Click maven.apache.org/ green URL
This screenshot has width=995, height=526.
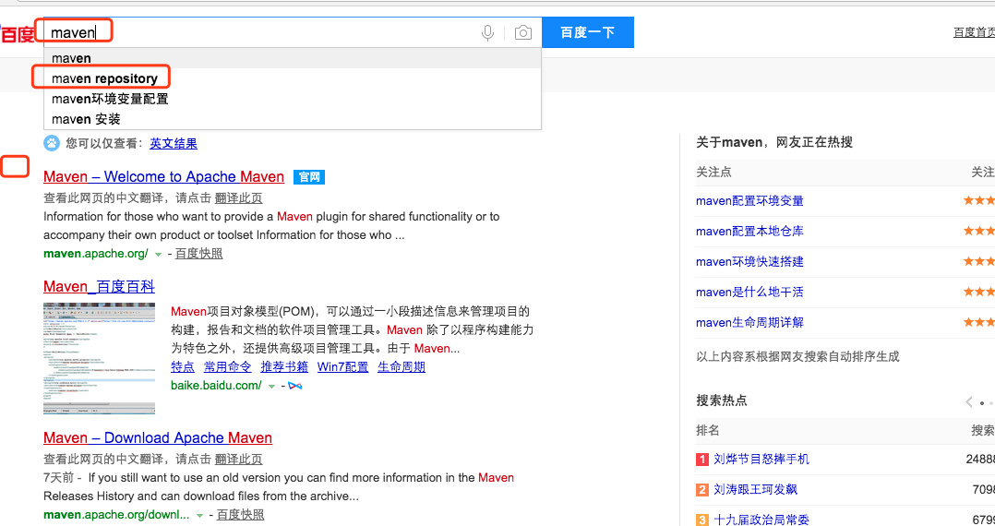(96, 254)
